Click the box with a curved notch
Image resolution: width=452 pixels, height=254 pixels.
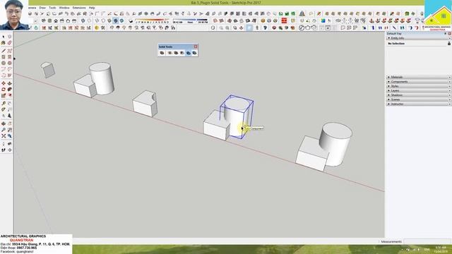tap(145, 104)
